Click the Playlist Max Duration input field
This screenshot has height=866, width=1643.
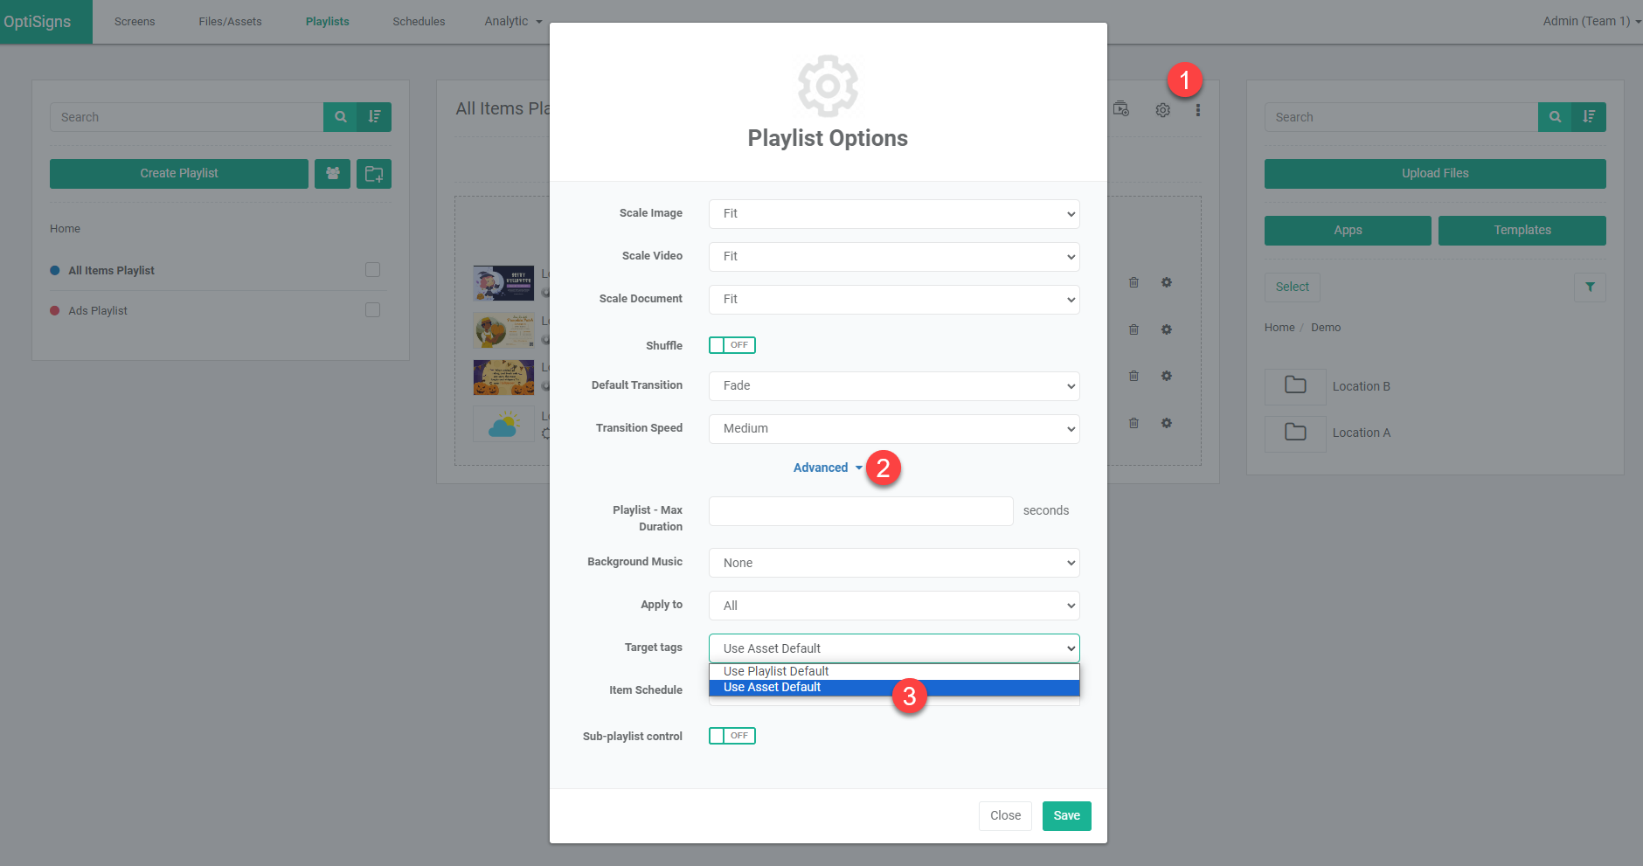(860, 511)
